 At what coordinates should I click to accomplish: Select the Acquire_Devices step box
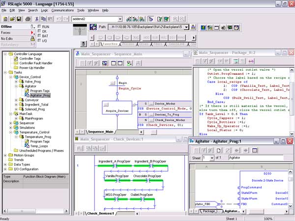(117, 108)
